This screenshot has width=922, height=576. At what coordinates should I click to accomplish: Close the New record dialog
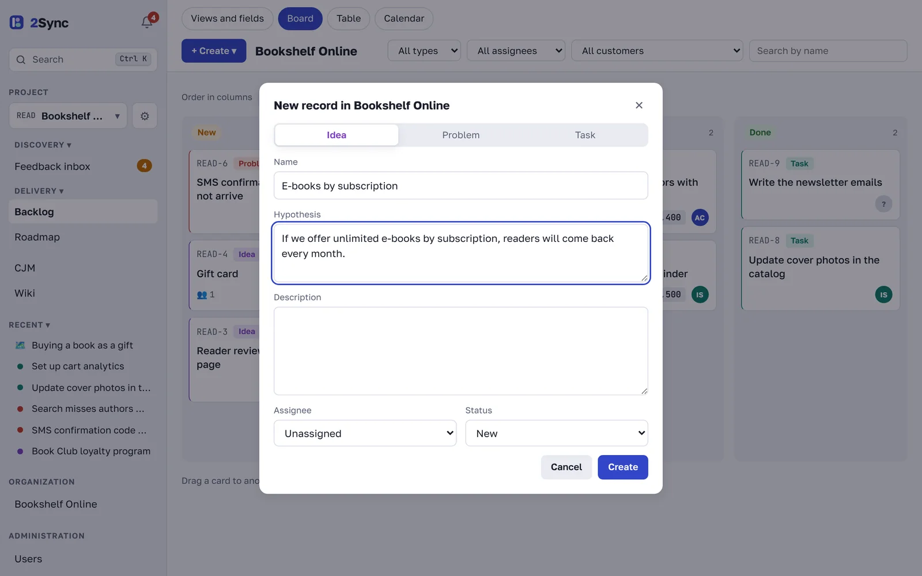point(639,105)
